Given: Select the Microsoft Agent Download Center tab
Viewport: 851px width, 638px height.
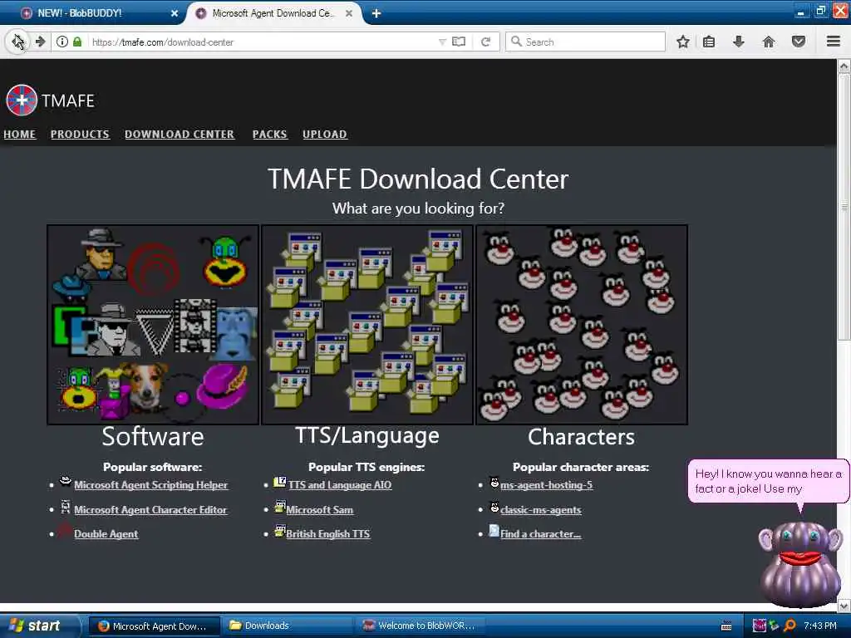Looking at the screenshot, I should pos(273,13).
